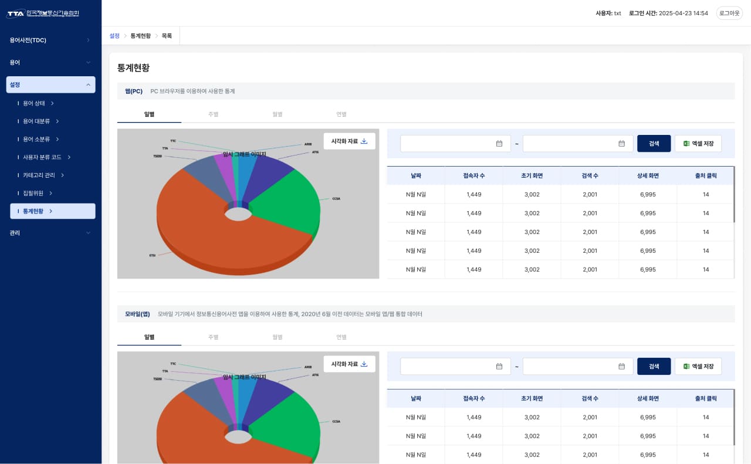This screenshot has height=464, width=751.
Task: Switch to 월별 tab in mobile section
Action: (x=277, y=337)
